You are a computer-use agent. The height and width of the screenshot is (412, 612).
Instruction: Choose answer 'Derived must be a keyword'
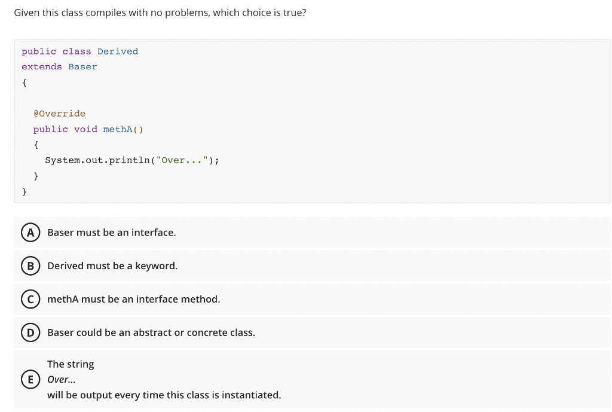click(x=111, y=265)
